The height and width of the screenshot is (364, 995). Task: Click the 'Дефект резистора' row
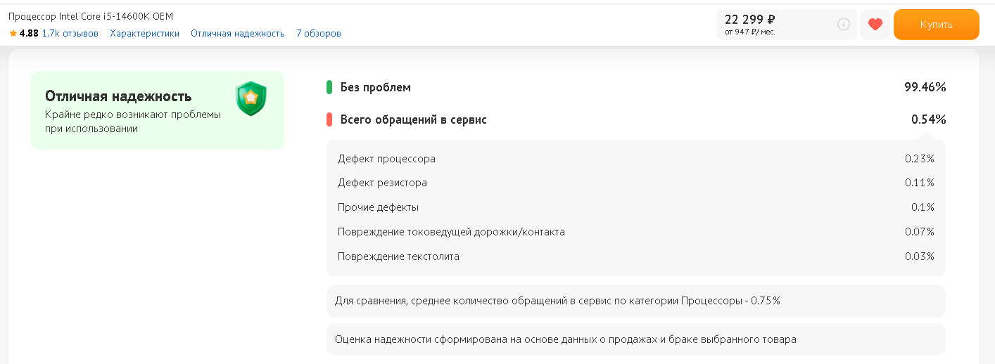point(636,183)
